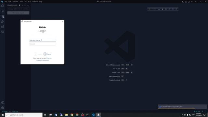Viewport: 208px width, 117px height.
Task: Toggle panel layout icon in title bar
Action: (x=186, y=2)
